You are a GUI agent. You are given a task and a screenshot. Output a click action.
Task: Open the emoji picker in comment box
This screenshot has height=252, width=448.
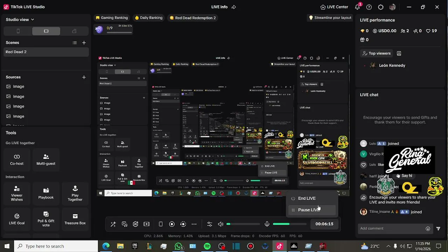tap(428, 229)
